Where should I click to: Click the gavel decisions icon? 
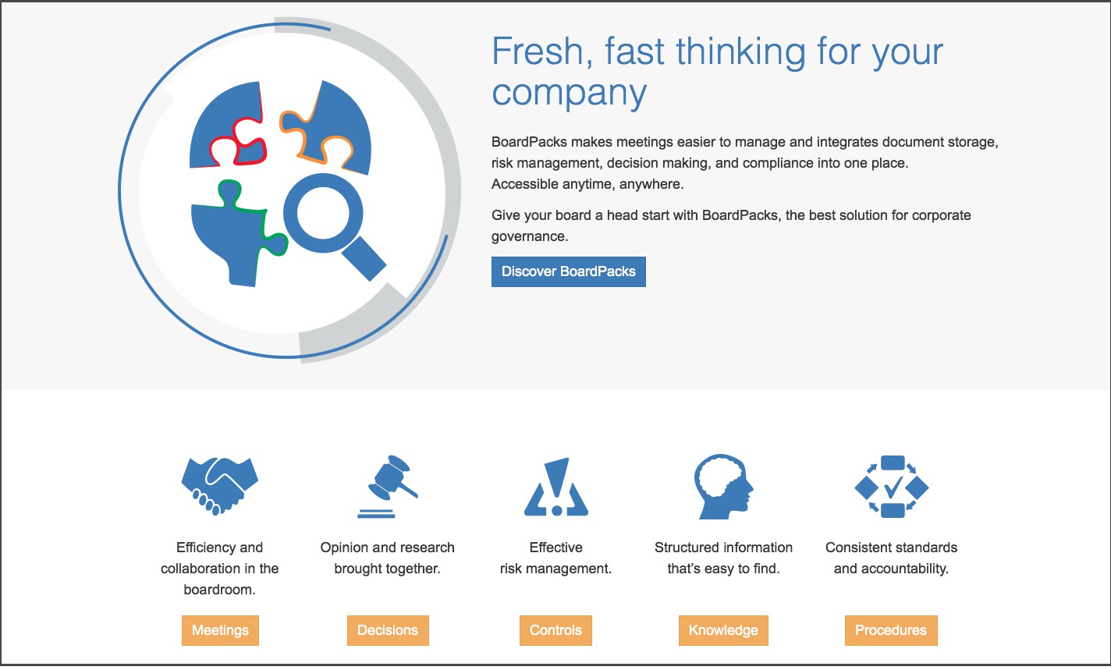click(x=388, y=486)
